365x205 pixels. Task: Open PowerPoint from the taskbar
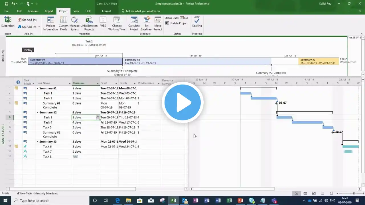240,200
